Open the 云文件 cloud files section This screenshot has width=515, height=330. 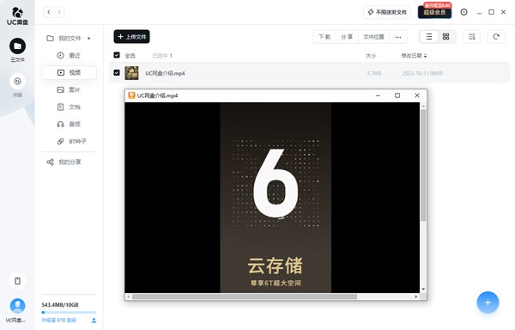pyautogui.click(x=17, y=50)
